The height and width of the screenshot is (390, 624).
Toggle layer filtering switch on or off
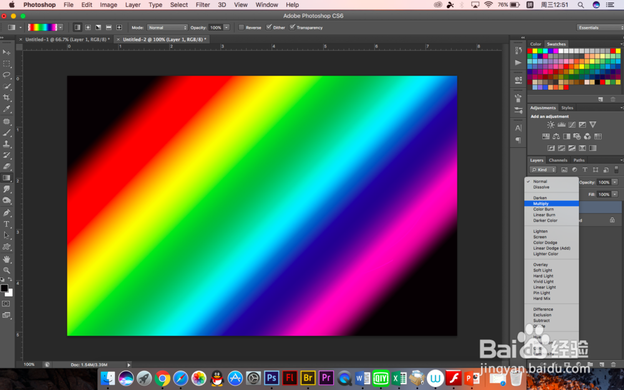pyautogui.click(x=616, y=170)
